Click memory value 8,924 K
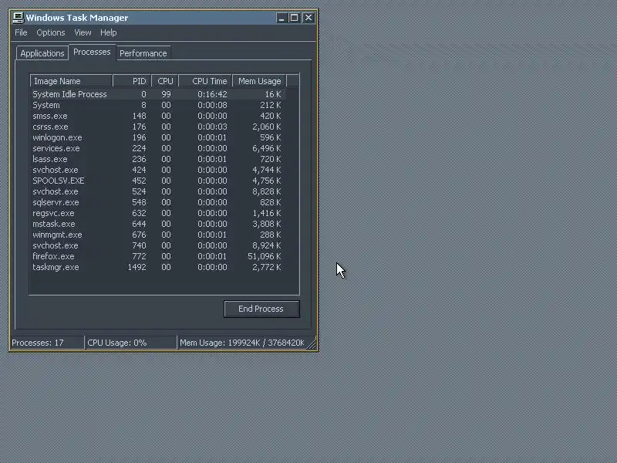This screenshot has height=463, width=617. pos(267,245)
